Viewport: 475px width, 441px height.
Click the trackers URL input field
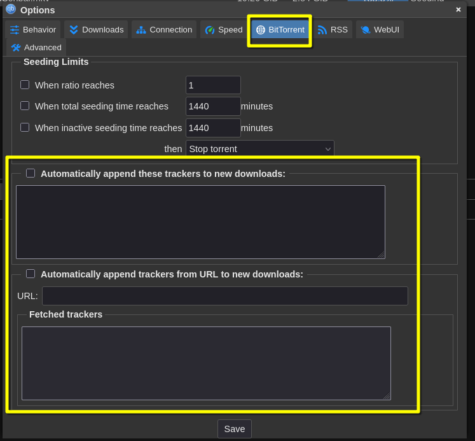coord(224,296)
